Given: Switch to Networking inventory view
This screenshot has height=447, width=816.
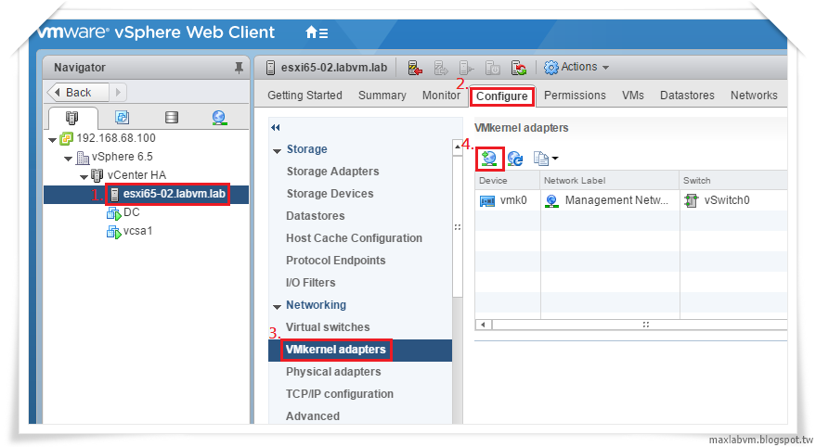Looking at the screenshot, I should pyautogui.click(x=219, y=118).
